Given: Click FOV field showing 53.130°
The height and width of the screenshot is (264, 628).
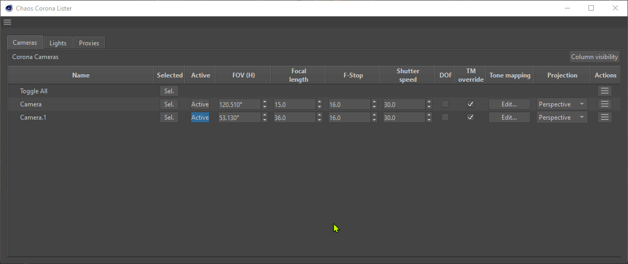Looking at the screenshot, I should [x=240, y=118].
